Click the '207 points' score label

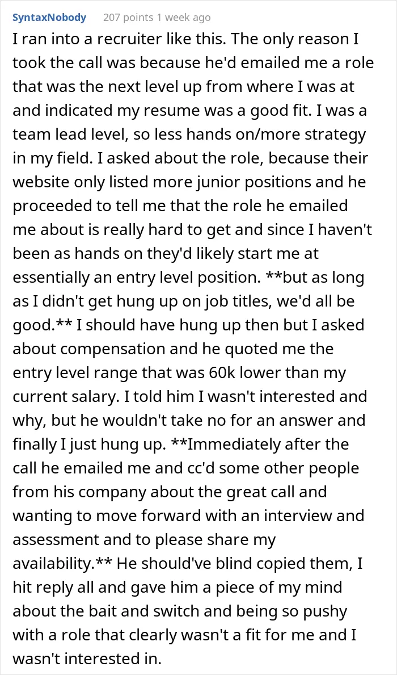pyautogui.click(x=128, y=18)
